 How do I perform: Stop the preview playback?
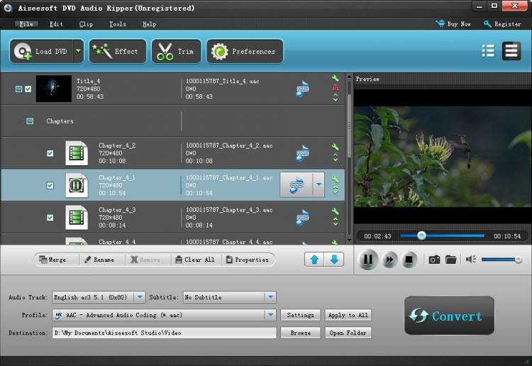pyautogui.click(x=409, y=260)
